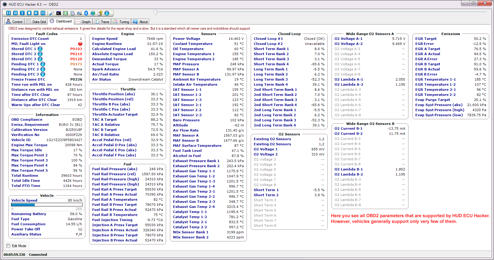Screen dimensions: 494x260
Task: Click the red MIL Fault Light indicator
Action: pos(80,44)
